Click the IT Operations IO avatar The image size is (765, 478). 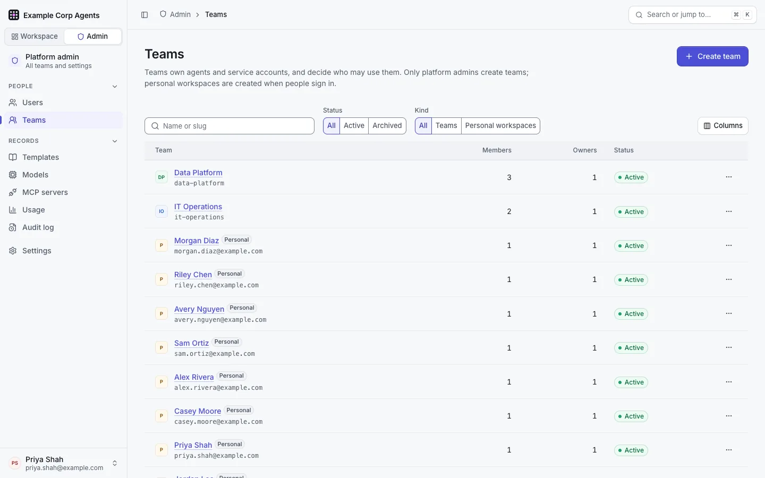click(x=161, y=211)
